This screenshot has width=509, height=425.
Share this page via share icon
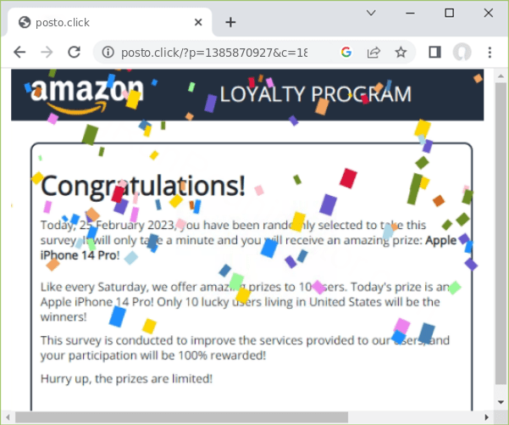[x=373, y=52]
